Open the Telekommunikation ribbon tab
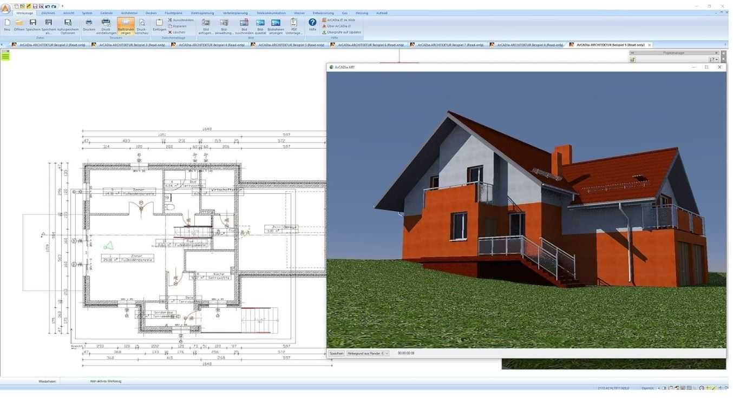This screenshot has height=398, width=733. tap(271, 13)
